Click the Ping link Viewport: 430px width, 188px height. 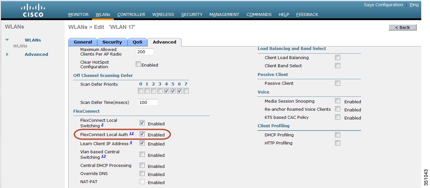tap(414, 5)
